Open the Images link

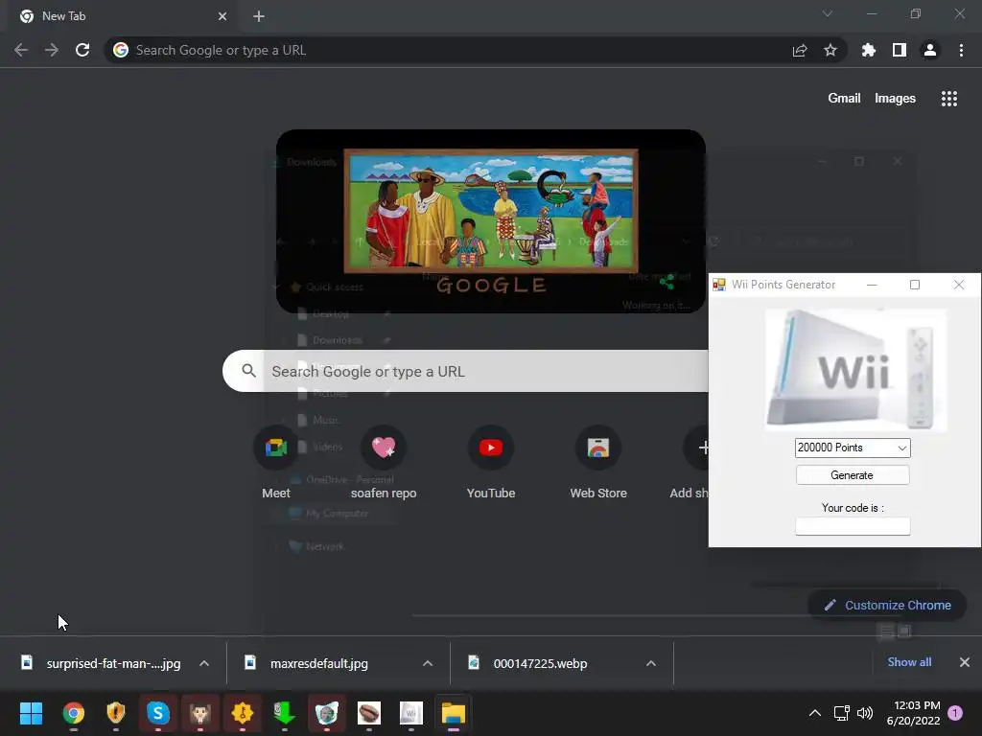[x=895, y=99]
